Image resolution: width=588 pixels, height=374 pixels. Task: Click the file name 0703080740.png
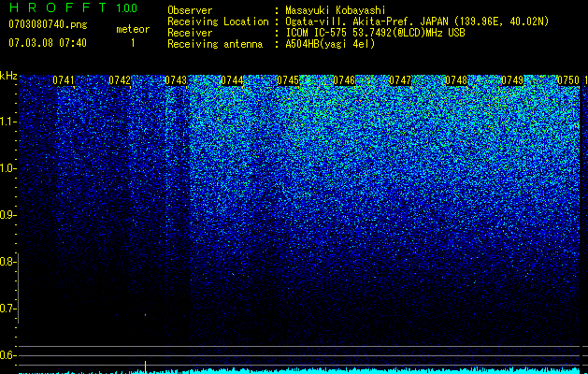[48, 24]
